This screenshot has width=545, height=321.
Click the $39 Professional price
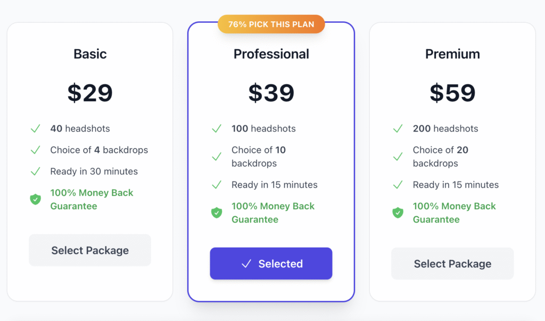tap(271, 93)
